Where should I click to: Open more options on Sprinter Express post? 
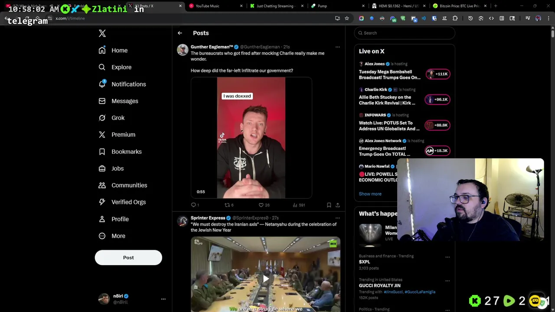click(x=337, y=218)
